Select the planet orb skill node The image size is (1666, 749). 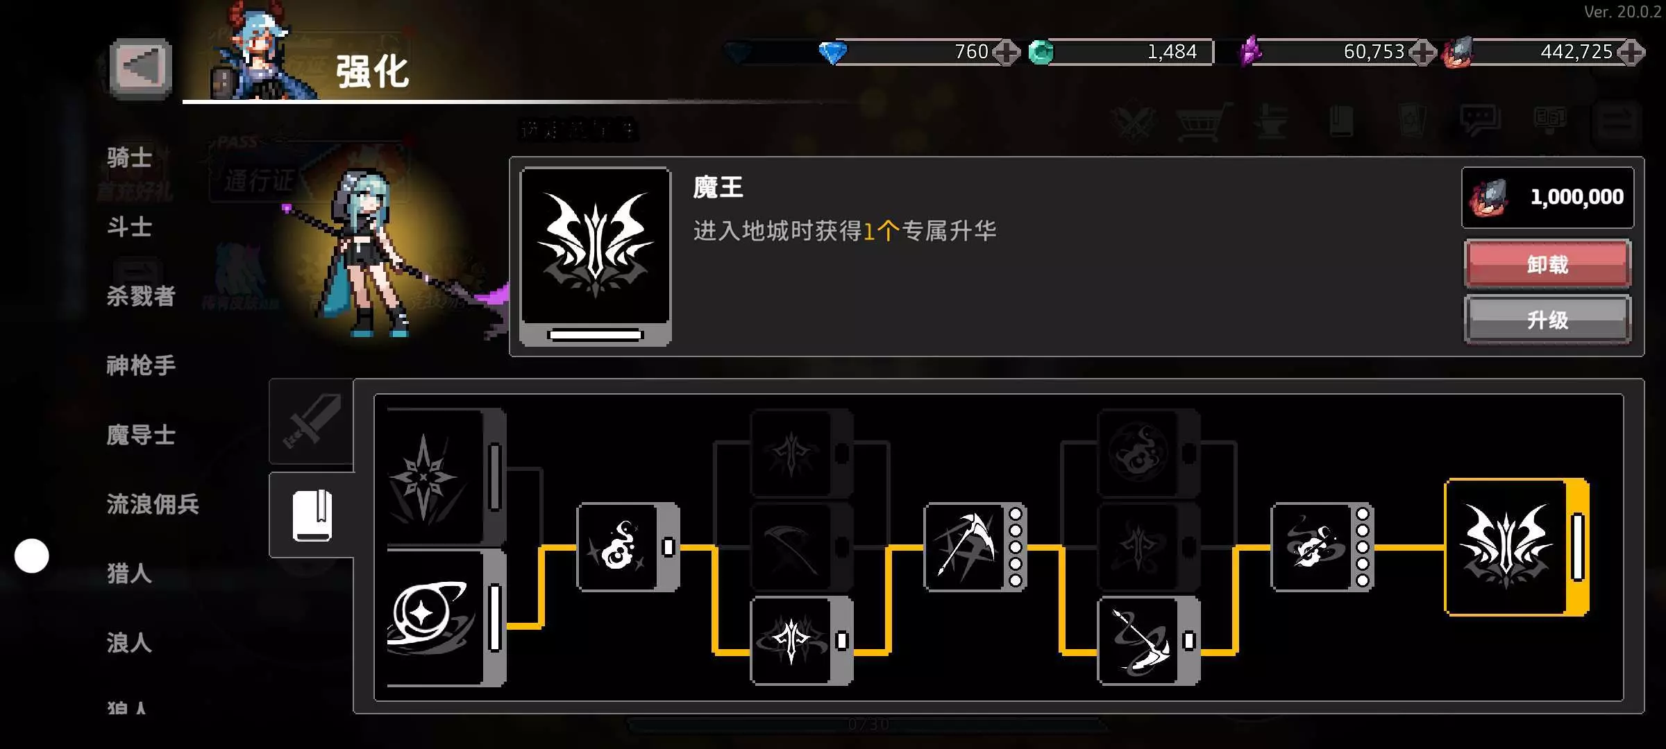446,617
